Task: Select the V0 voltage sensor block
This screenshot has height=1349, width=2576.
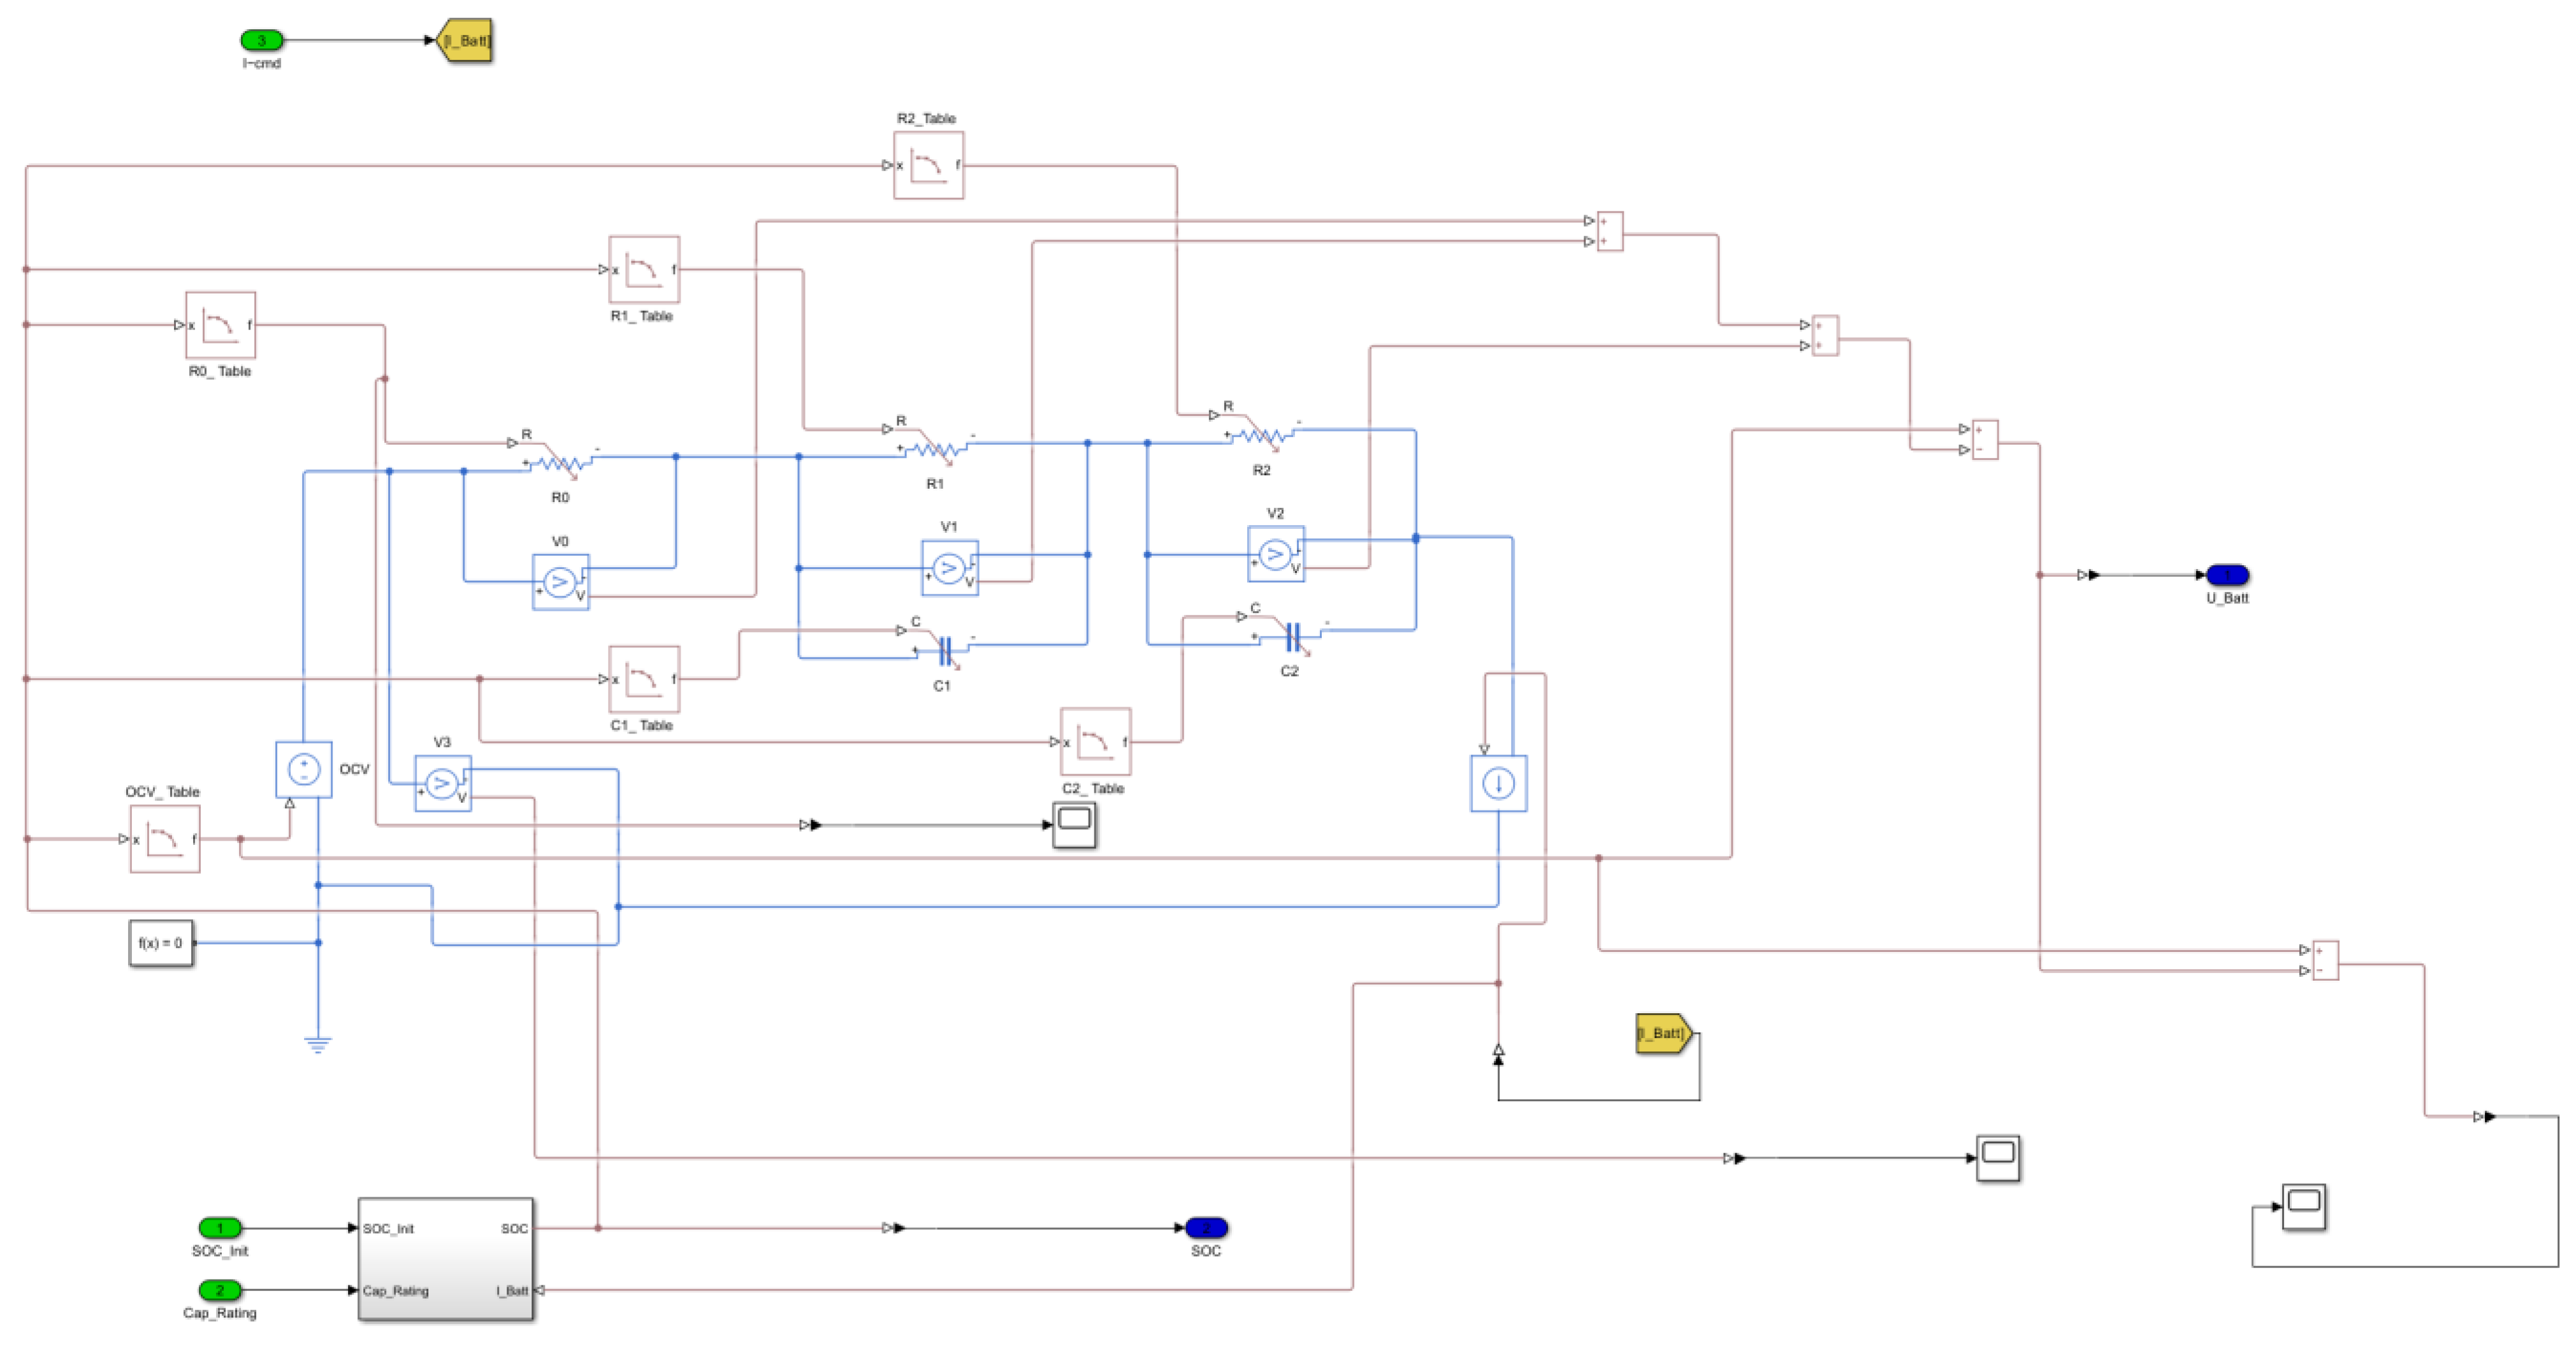Action: click(560, 582)
